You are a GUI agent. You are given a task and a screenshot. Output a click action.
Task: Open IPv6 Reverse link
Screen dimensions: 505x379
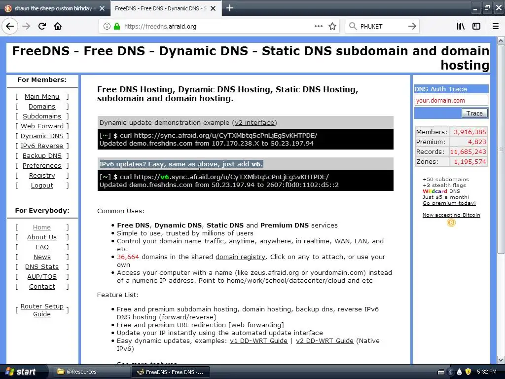(42, 146)
